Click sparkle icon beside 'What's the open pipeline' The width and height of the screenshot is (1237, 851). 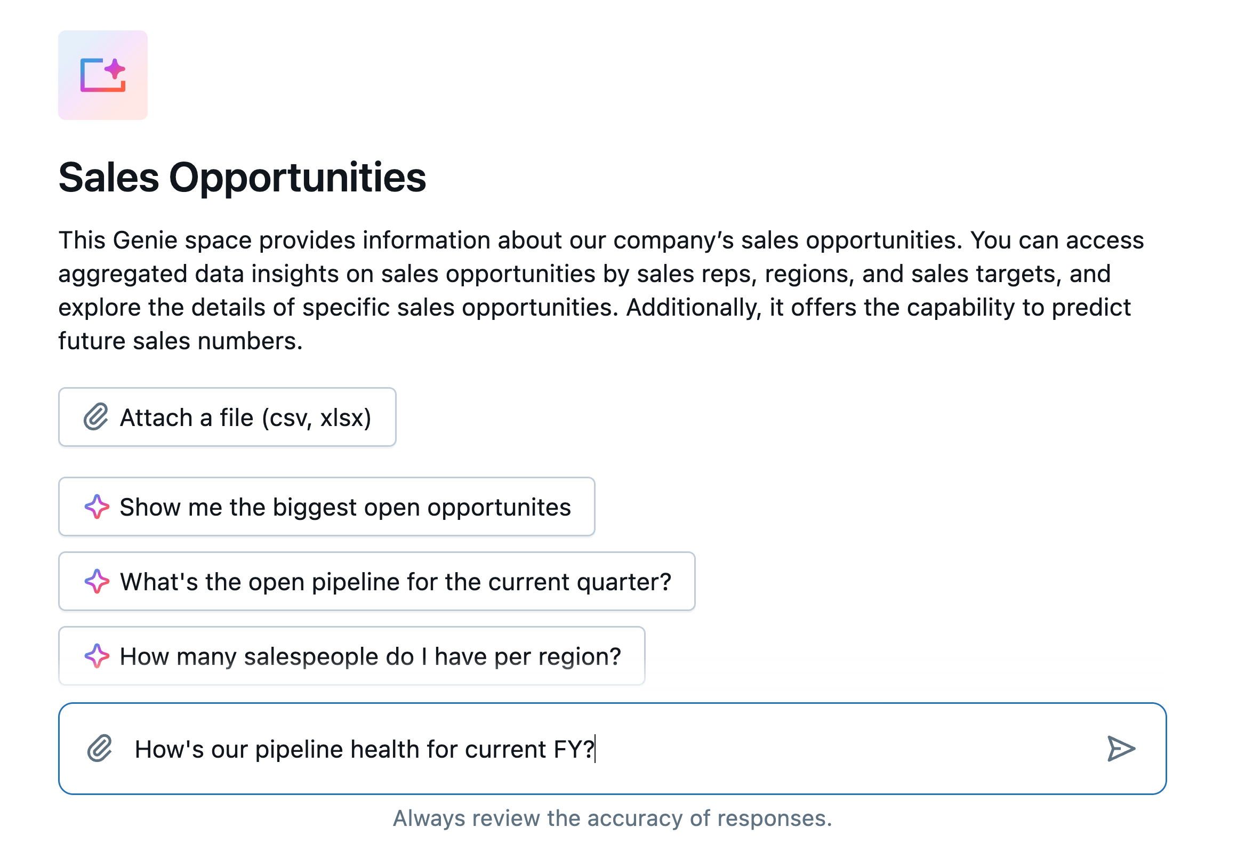(97, 581)
